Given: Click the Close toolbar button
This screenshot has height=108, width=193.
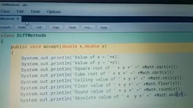Looking at the screenshot, I should [x=104, y=28].
